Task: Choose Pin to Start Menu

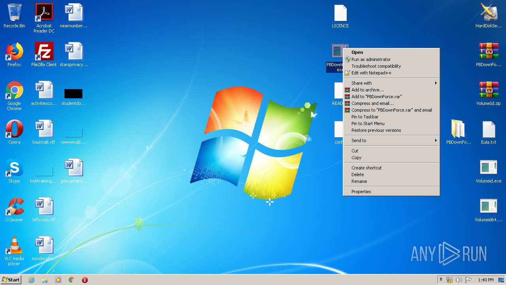Action: pyautogui.click(x=391, y=123)
